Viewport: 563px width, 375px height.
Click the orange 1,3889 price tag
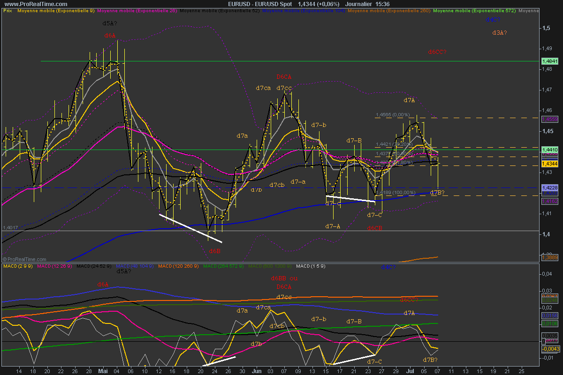click(x=549, y=257)
